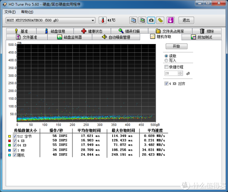The image size is (228, 192).
Task: Select the 写入 write radio button
Action: [x=166, y=60]
